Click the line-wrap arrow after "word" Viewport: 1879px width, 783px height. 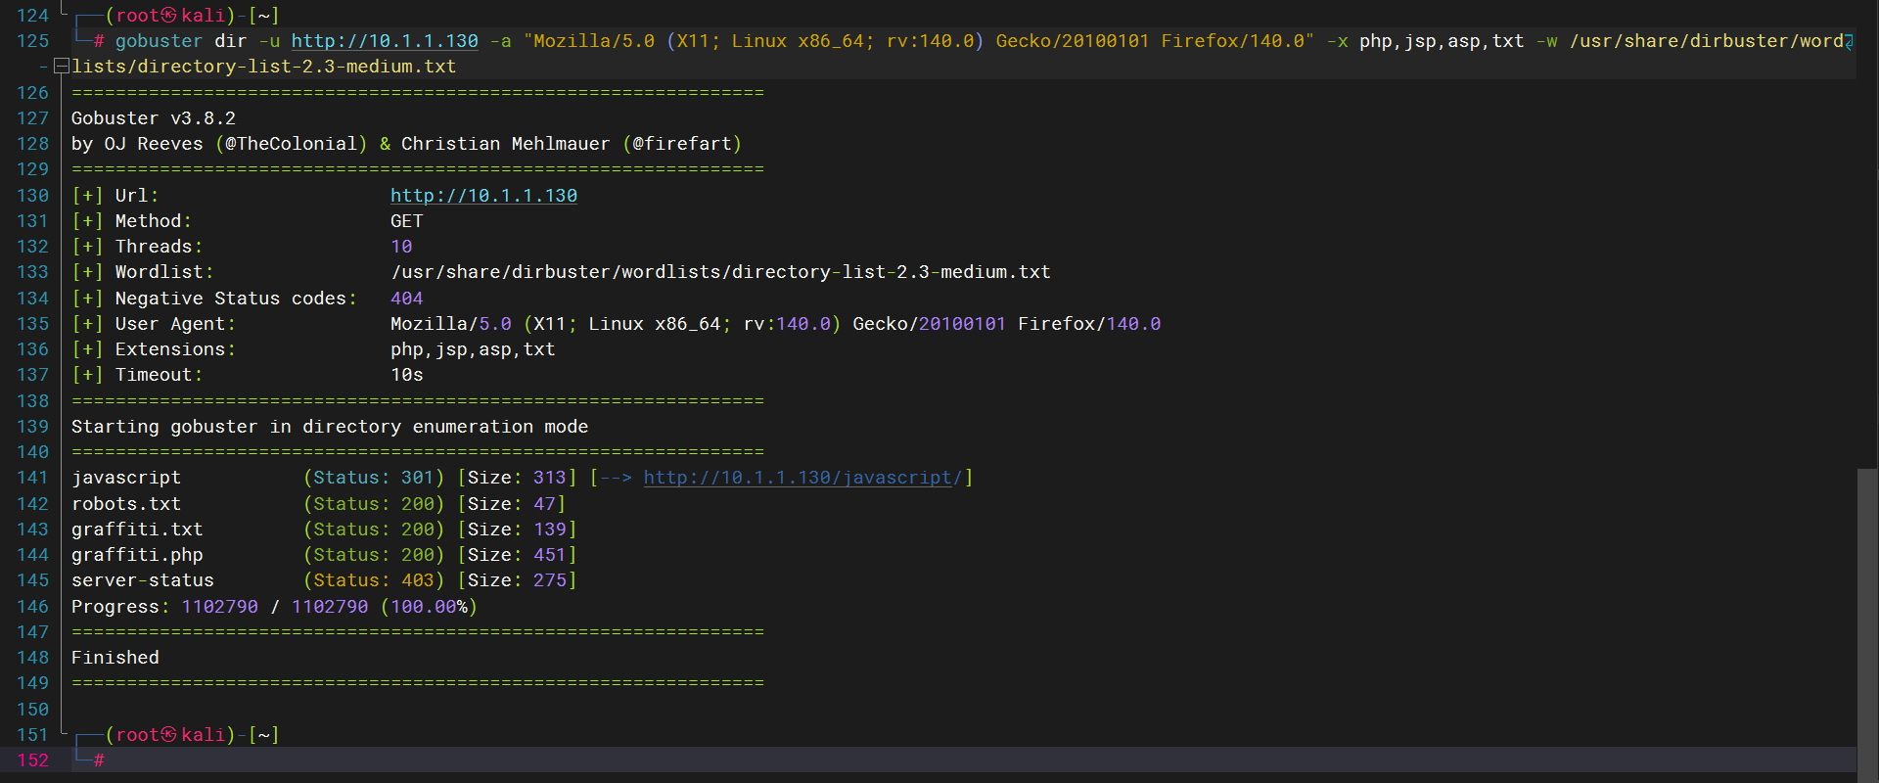(x=1849, y=42)
